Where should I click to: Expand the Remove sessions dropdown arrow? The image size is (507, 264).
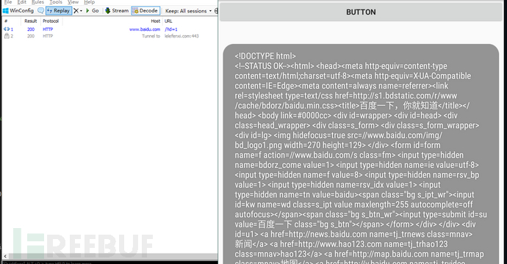coord(81,11)
